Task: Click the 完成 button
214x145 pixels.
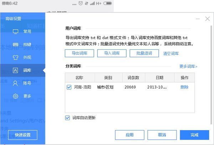Action: click(x=194, y=135)
